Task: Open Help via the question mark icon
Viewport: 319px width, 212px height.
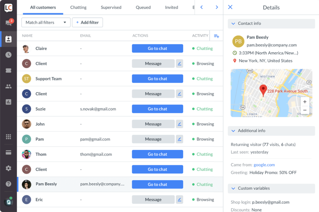Action: coord(8,184)
